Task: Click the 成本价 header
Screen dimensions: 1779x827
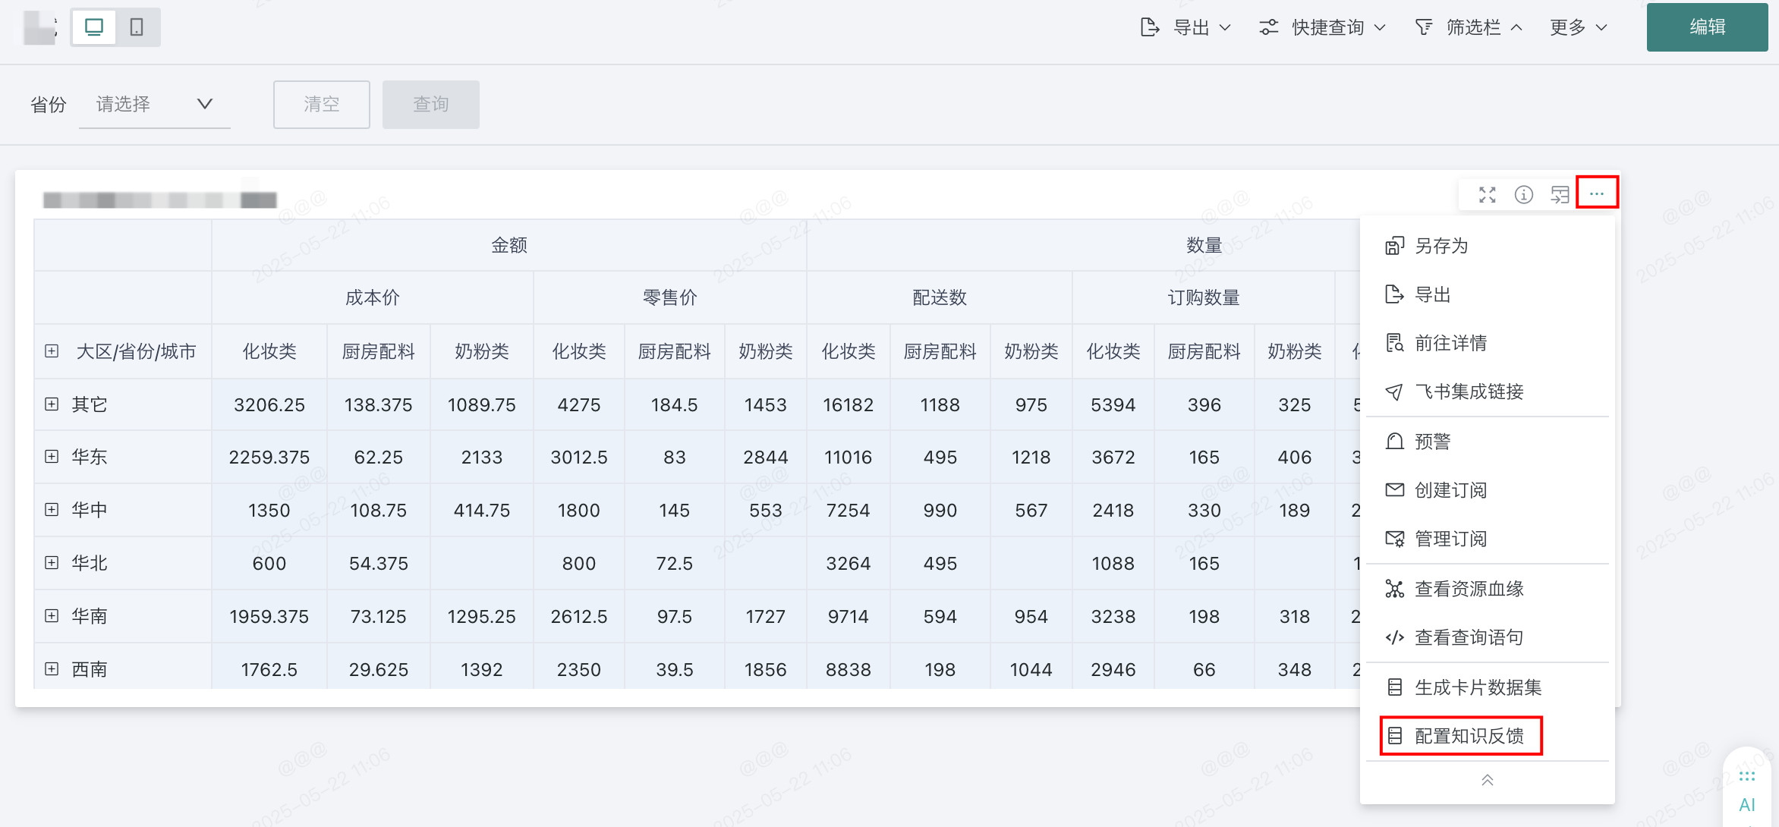Action: [x=373, y=297]
